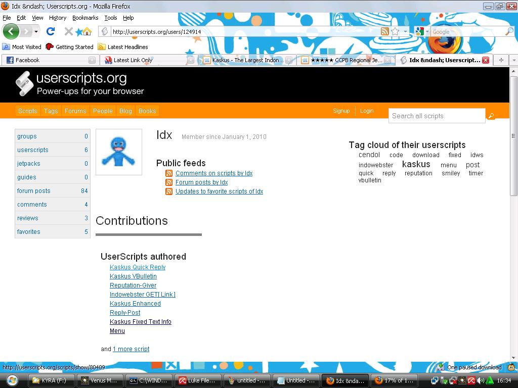
Task: Click RSS icon beside Updates to favorite scripts
Action: click(x=169, y=191)
